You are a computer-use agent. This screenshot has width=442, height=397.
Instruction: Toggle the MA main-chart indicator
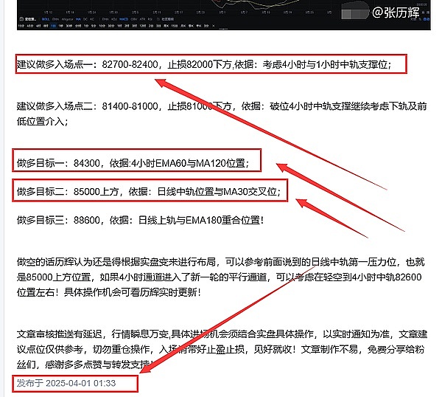point(78,18)
